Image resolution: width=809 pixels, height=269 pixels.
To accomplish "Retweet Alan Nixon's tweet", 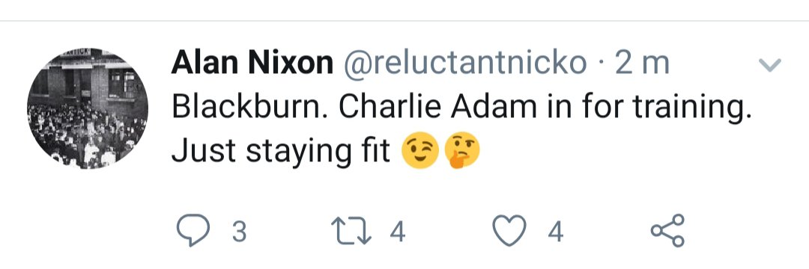I will click(x=351, y=231).
